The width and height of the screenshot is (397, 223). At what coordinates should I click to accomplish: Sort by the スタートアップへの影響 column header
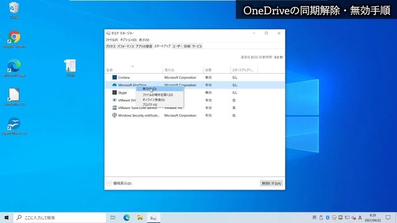point(244,70)
